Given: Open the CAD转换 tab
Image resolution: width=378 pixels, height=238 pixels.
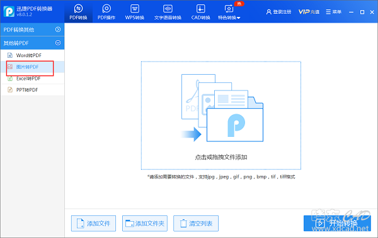Looking at the screenshot, I should [200, 12].
